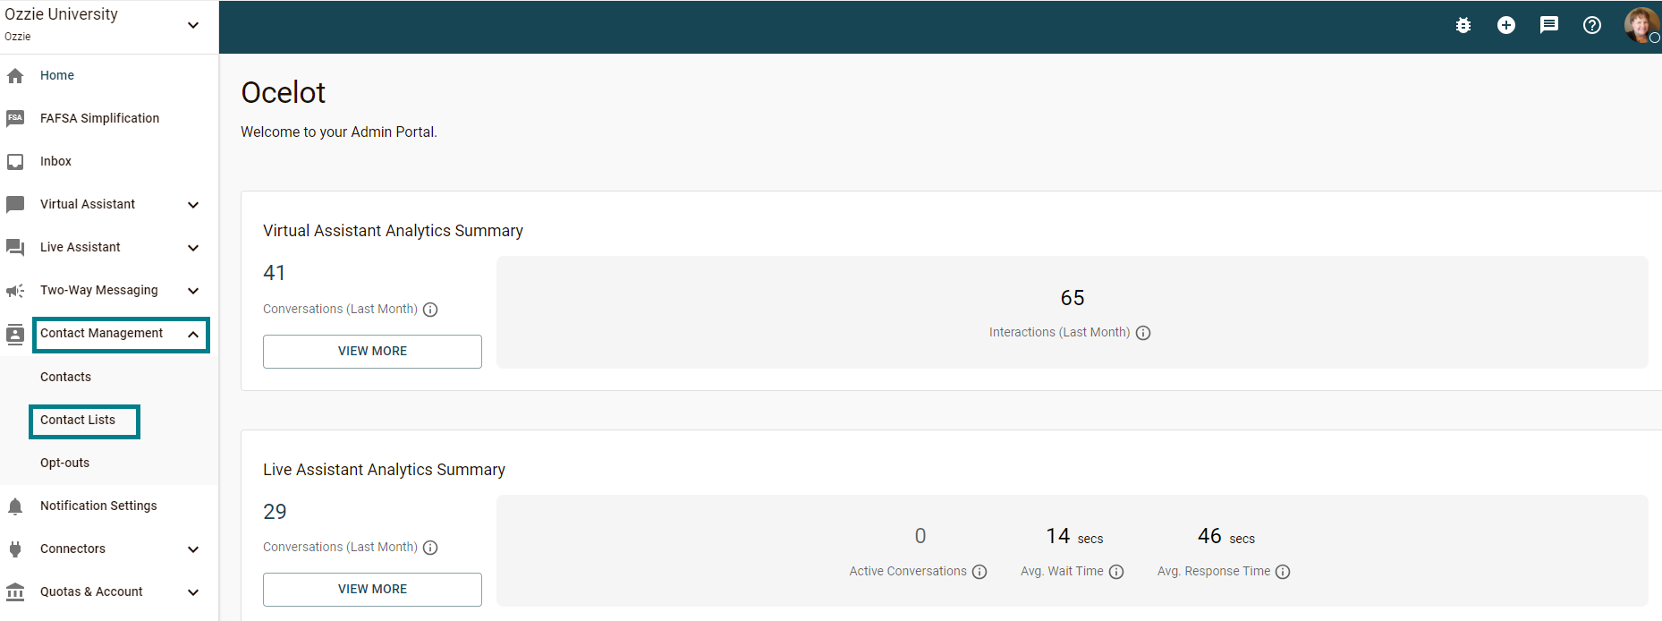Show info for Live Assistant Conversations (Last Month)

point(430,548)
